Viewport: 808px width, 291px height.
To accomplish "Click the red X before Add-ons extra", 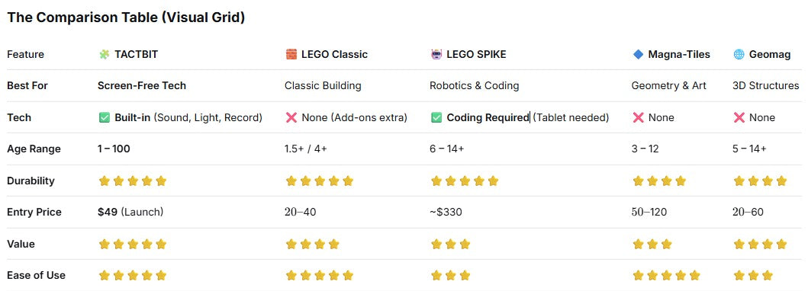I will pyautogui.click(x=291, y=118).
